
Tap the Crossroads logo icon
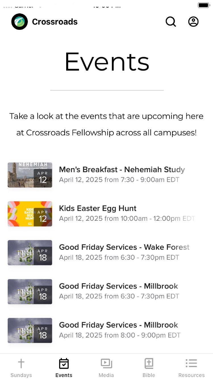pyautogui.click(x=20, y=22)
